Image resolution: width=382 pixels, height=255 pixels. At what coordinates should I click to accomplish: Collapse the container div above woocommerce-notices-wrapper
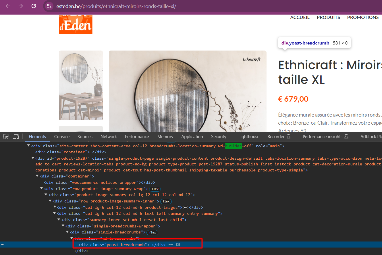pyautogui.click(x=37, y=176)
